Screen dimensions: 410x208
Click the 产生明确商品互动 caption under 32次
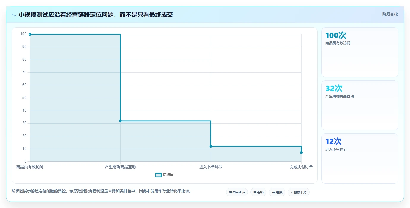tap(340, 96)
